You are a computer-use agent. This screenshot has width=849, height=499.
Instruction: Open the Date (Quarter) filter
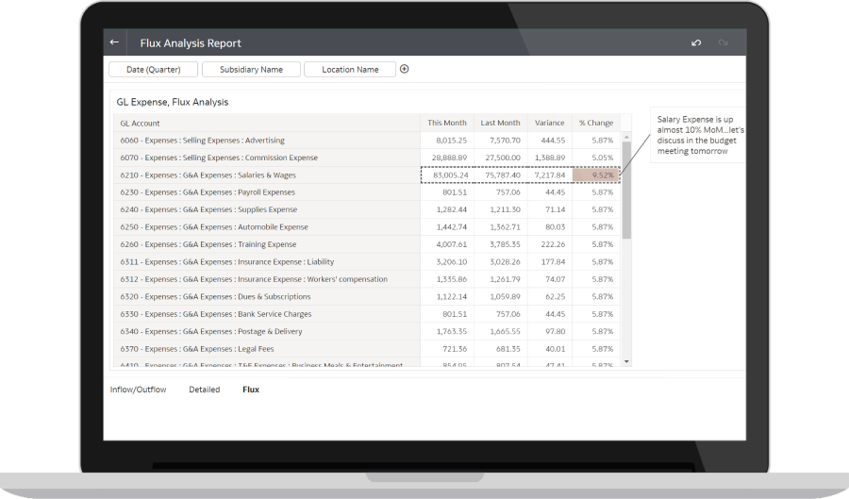(152, 69)
